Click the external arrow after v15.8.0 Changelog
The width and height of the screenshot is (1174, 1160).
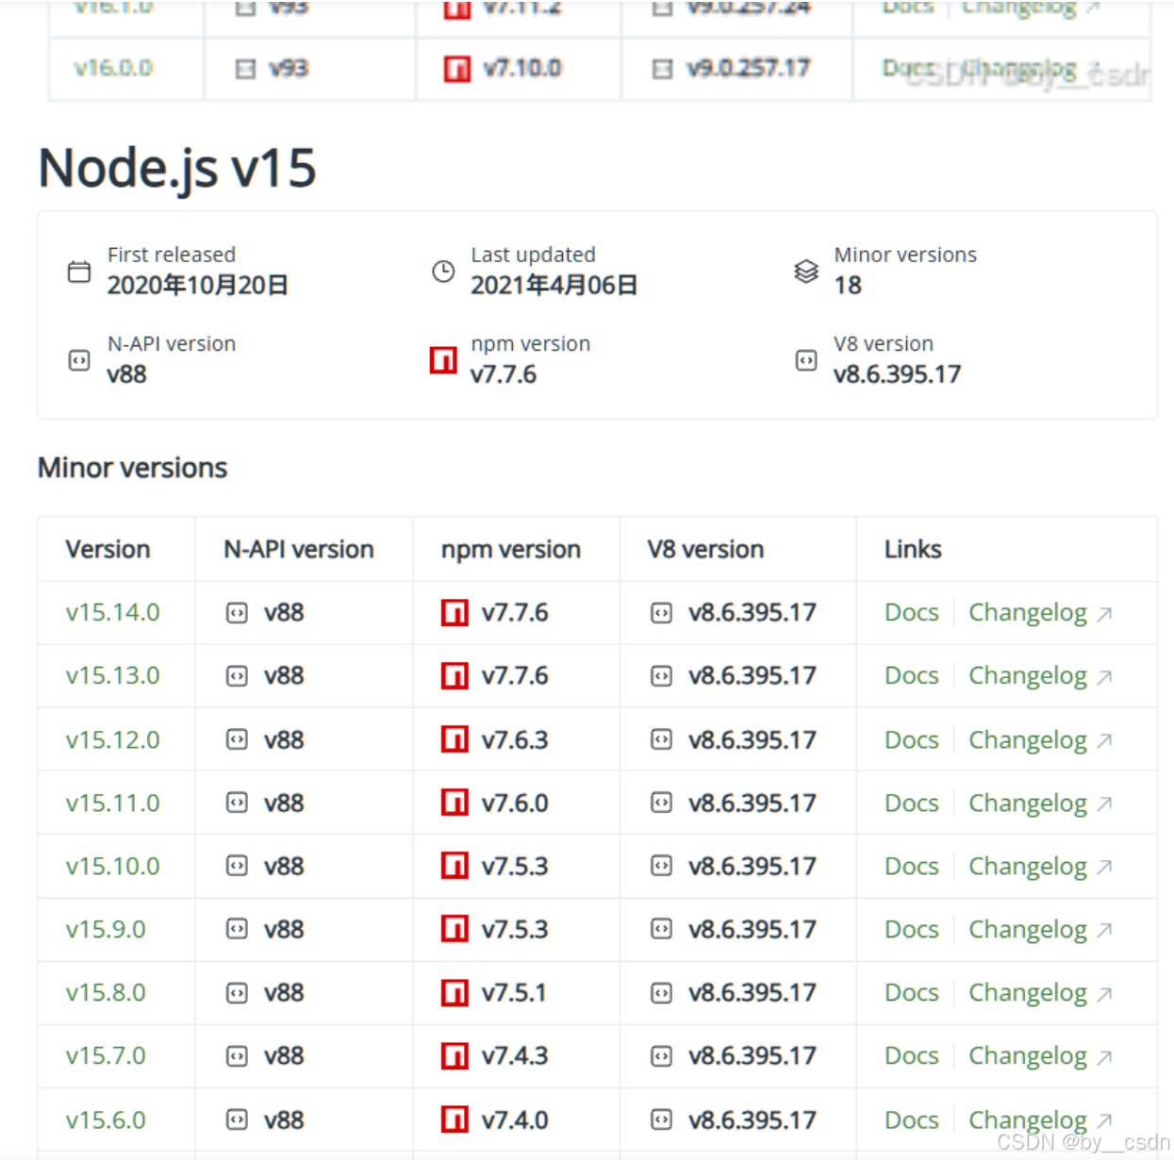[1105, 994]
